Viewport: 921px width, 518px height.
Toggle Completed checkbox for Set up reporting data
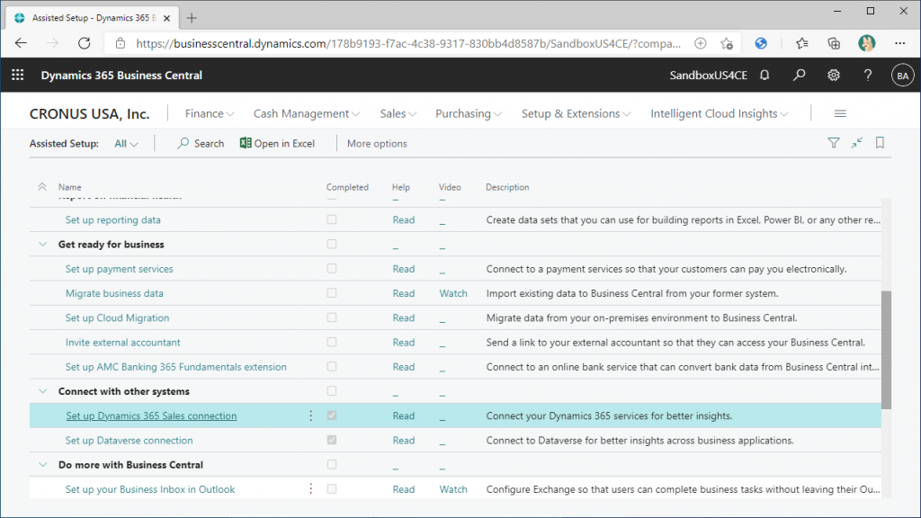tap(332, 219)
